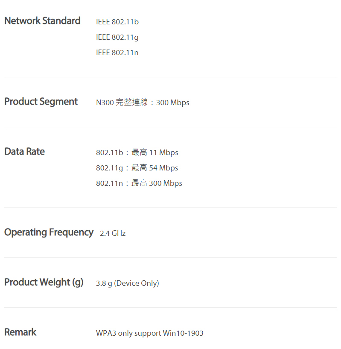Click the Product Weight (g) label

44,282
